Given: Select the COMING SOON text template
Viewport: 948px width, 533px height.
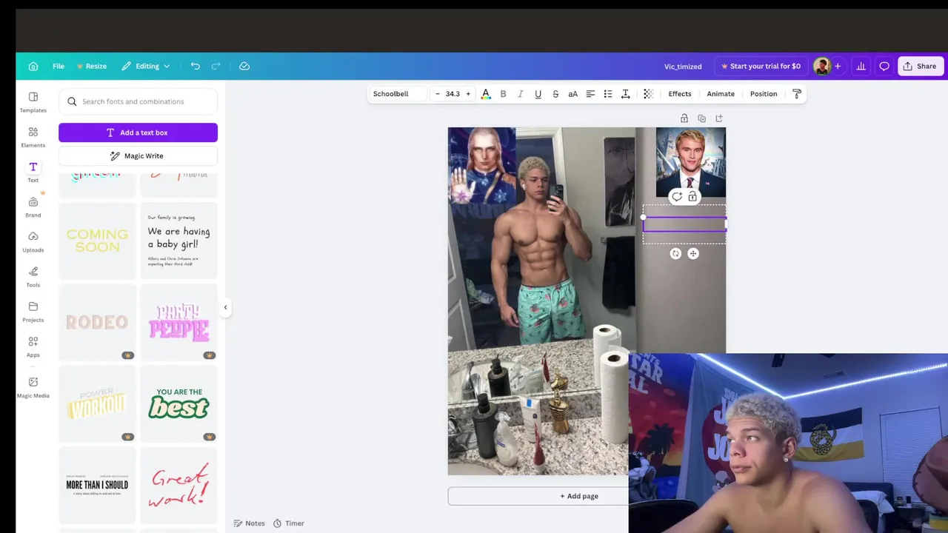Looking at the screenshot, I should click(x=97, y=241).
